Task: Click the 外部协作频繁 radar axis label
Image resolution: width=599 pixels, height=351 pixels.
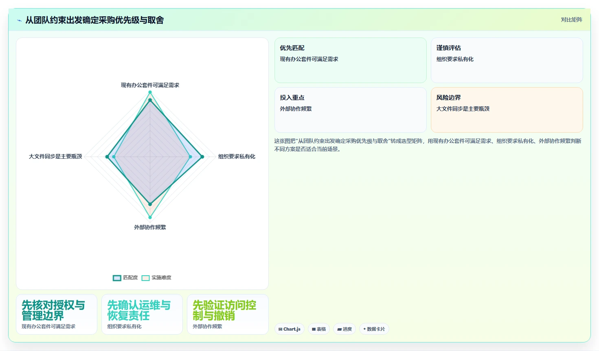Action: (x=150, y=227)
